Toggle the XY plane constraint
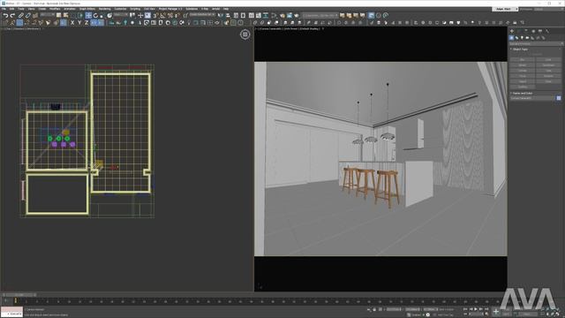 coord(94,22)
